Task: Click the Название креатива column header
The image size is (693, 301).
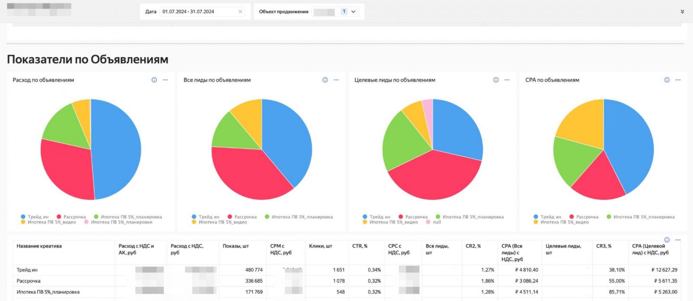Action: [39, 246]
